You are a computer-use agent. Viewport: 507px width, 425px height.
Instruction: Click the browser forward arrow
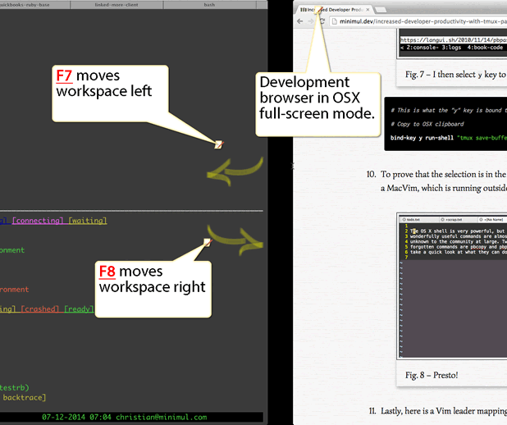310,21
